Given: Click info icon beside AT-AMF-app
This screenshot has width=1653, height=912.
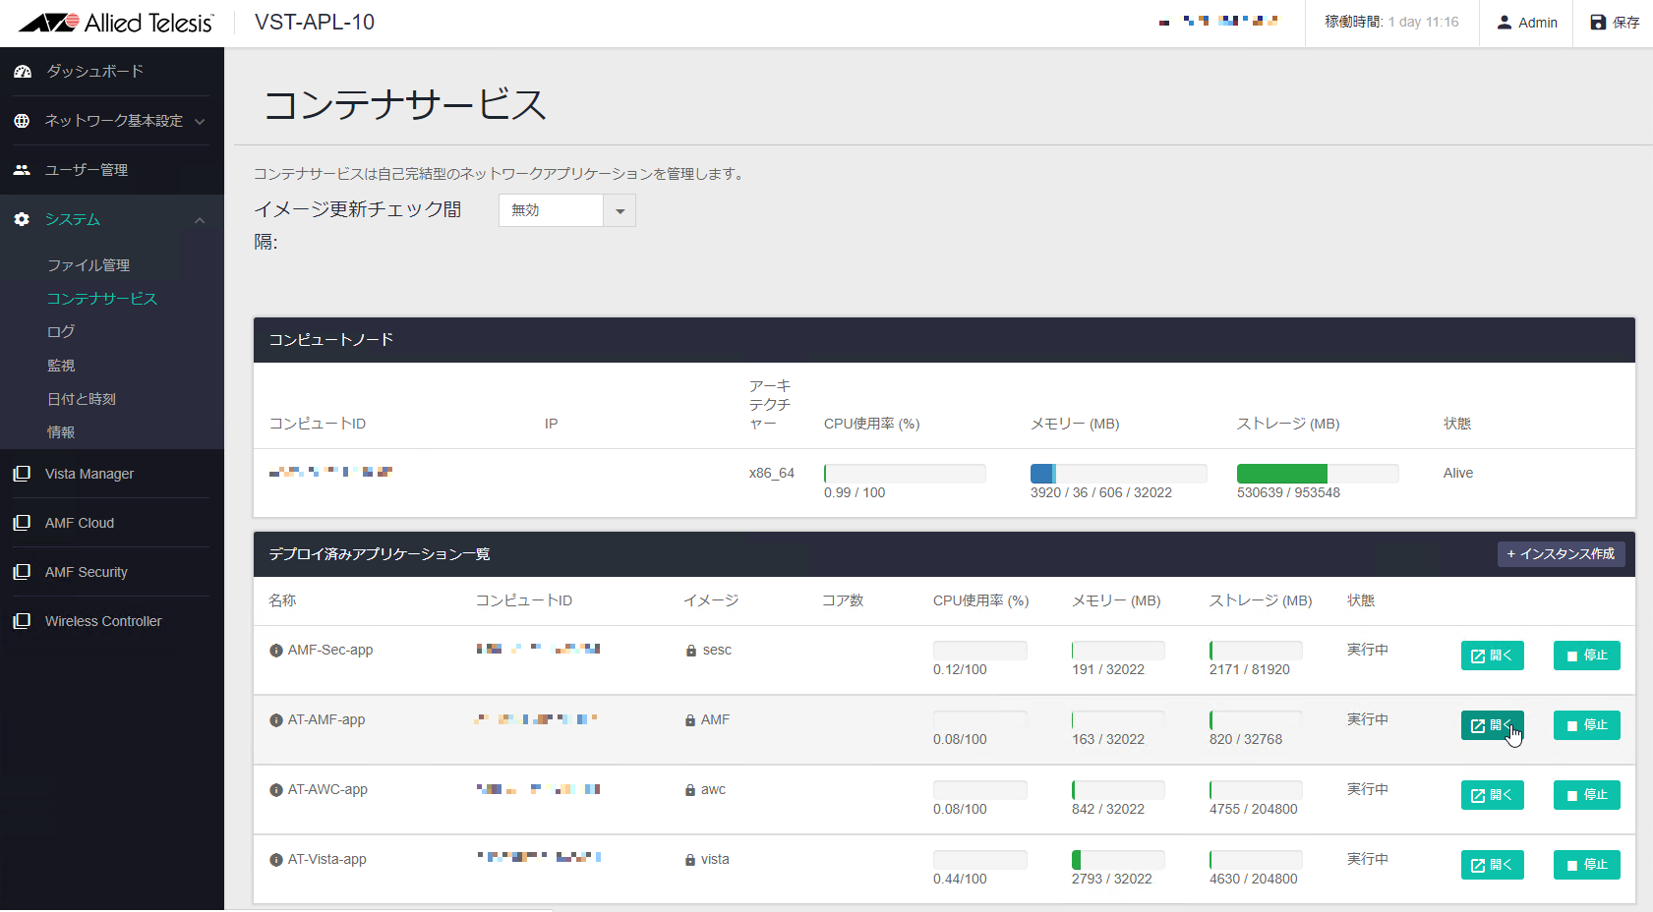Looking at the screenshot, I should pyautogui.click(x=276, y=720).
